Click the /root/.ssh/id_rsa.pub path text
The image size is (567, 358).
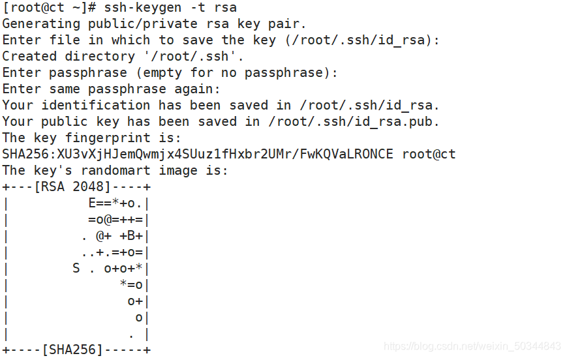(350, 122)
